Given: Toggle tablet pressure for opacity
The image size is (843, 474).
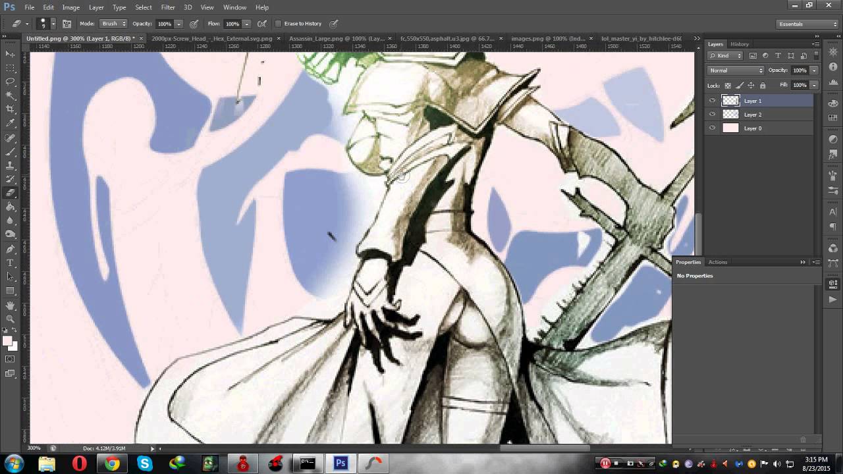Looking at the screenshot, I should pos(194,24).
